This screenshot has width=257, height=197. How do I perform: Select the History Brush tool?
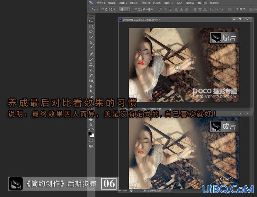91,70
